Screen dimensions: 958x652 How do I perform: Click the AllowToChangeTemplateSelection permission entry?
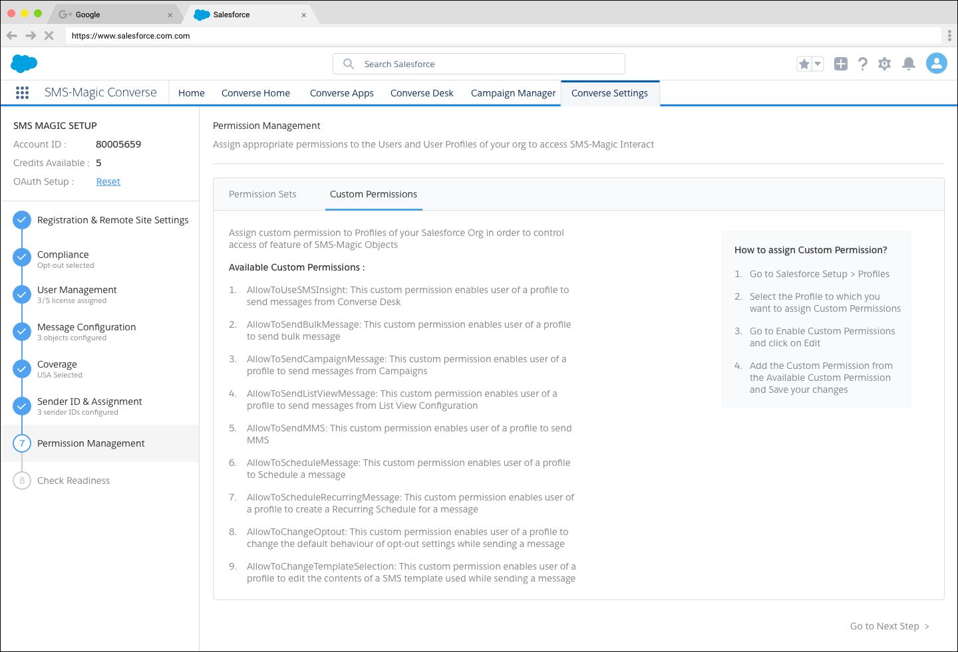[411, 572]
